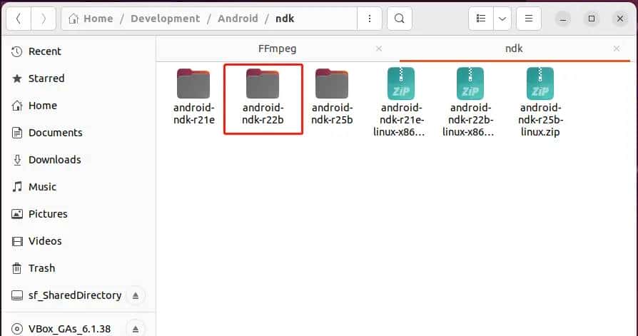The width and height of the screenshot is (638, 336).
Task: Minimize the file manager window
Action: pos(563,19)
